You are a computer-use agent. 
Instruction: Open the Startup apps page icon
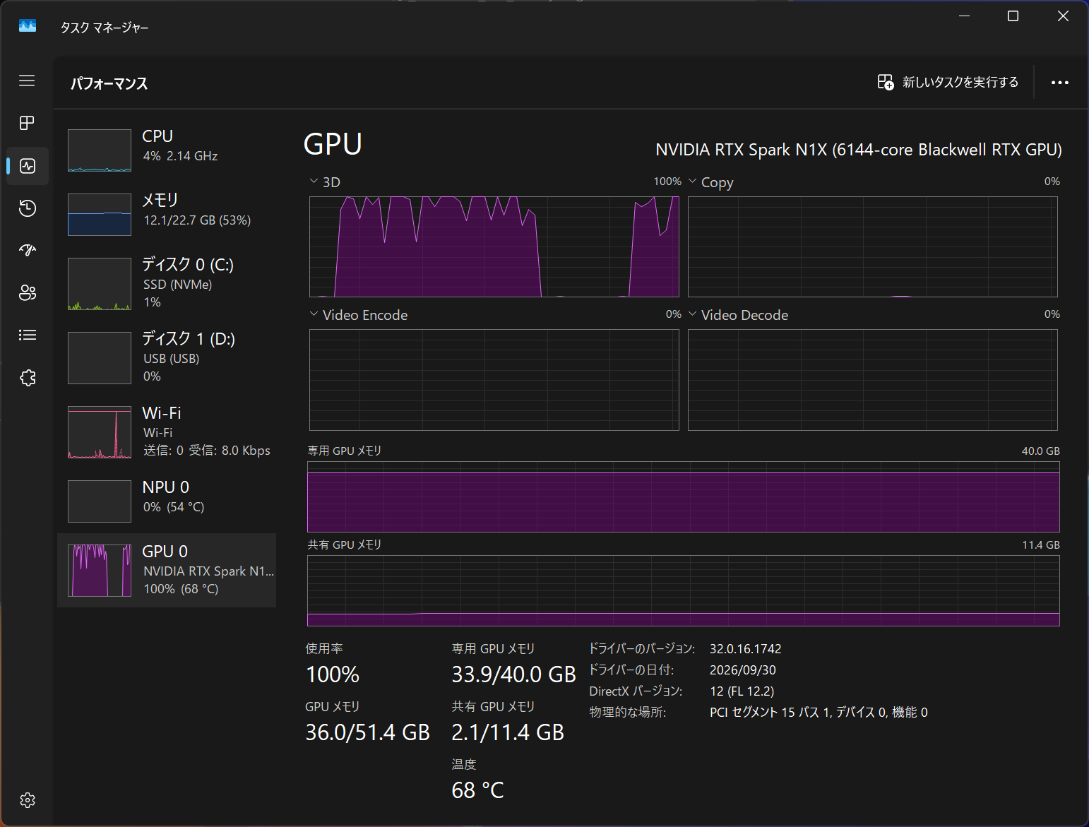click(x=28, y=250)
